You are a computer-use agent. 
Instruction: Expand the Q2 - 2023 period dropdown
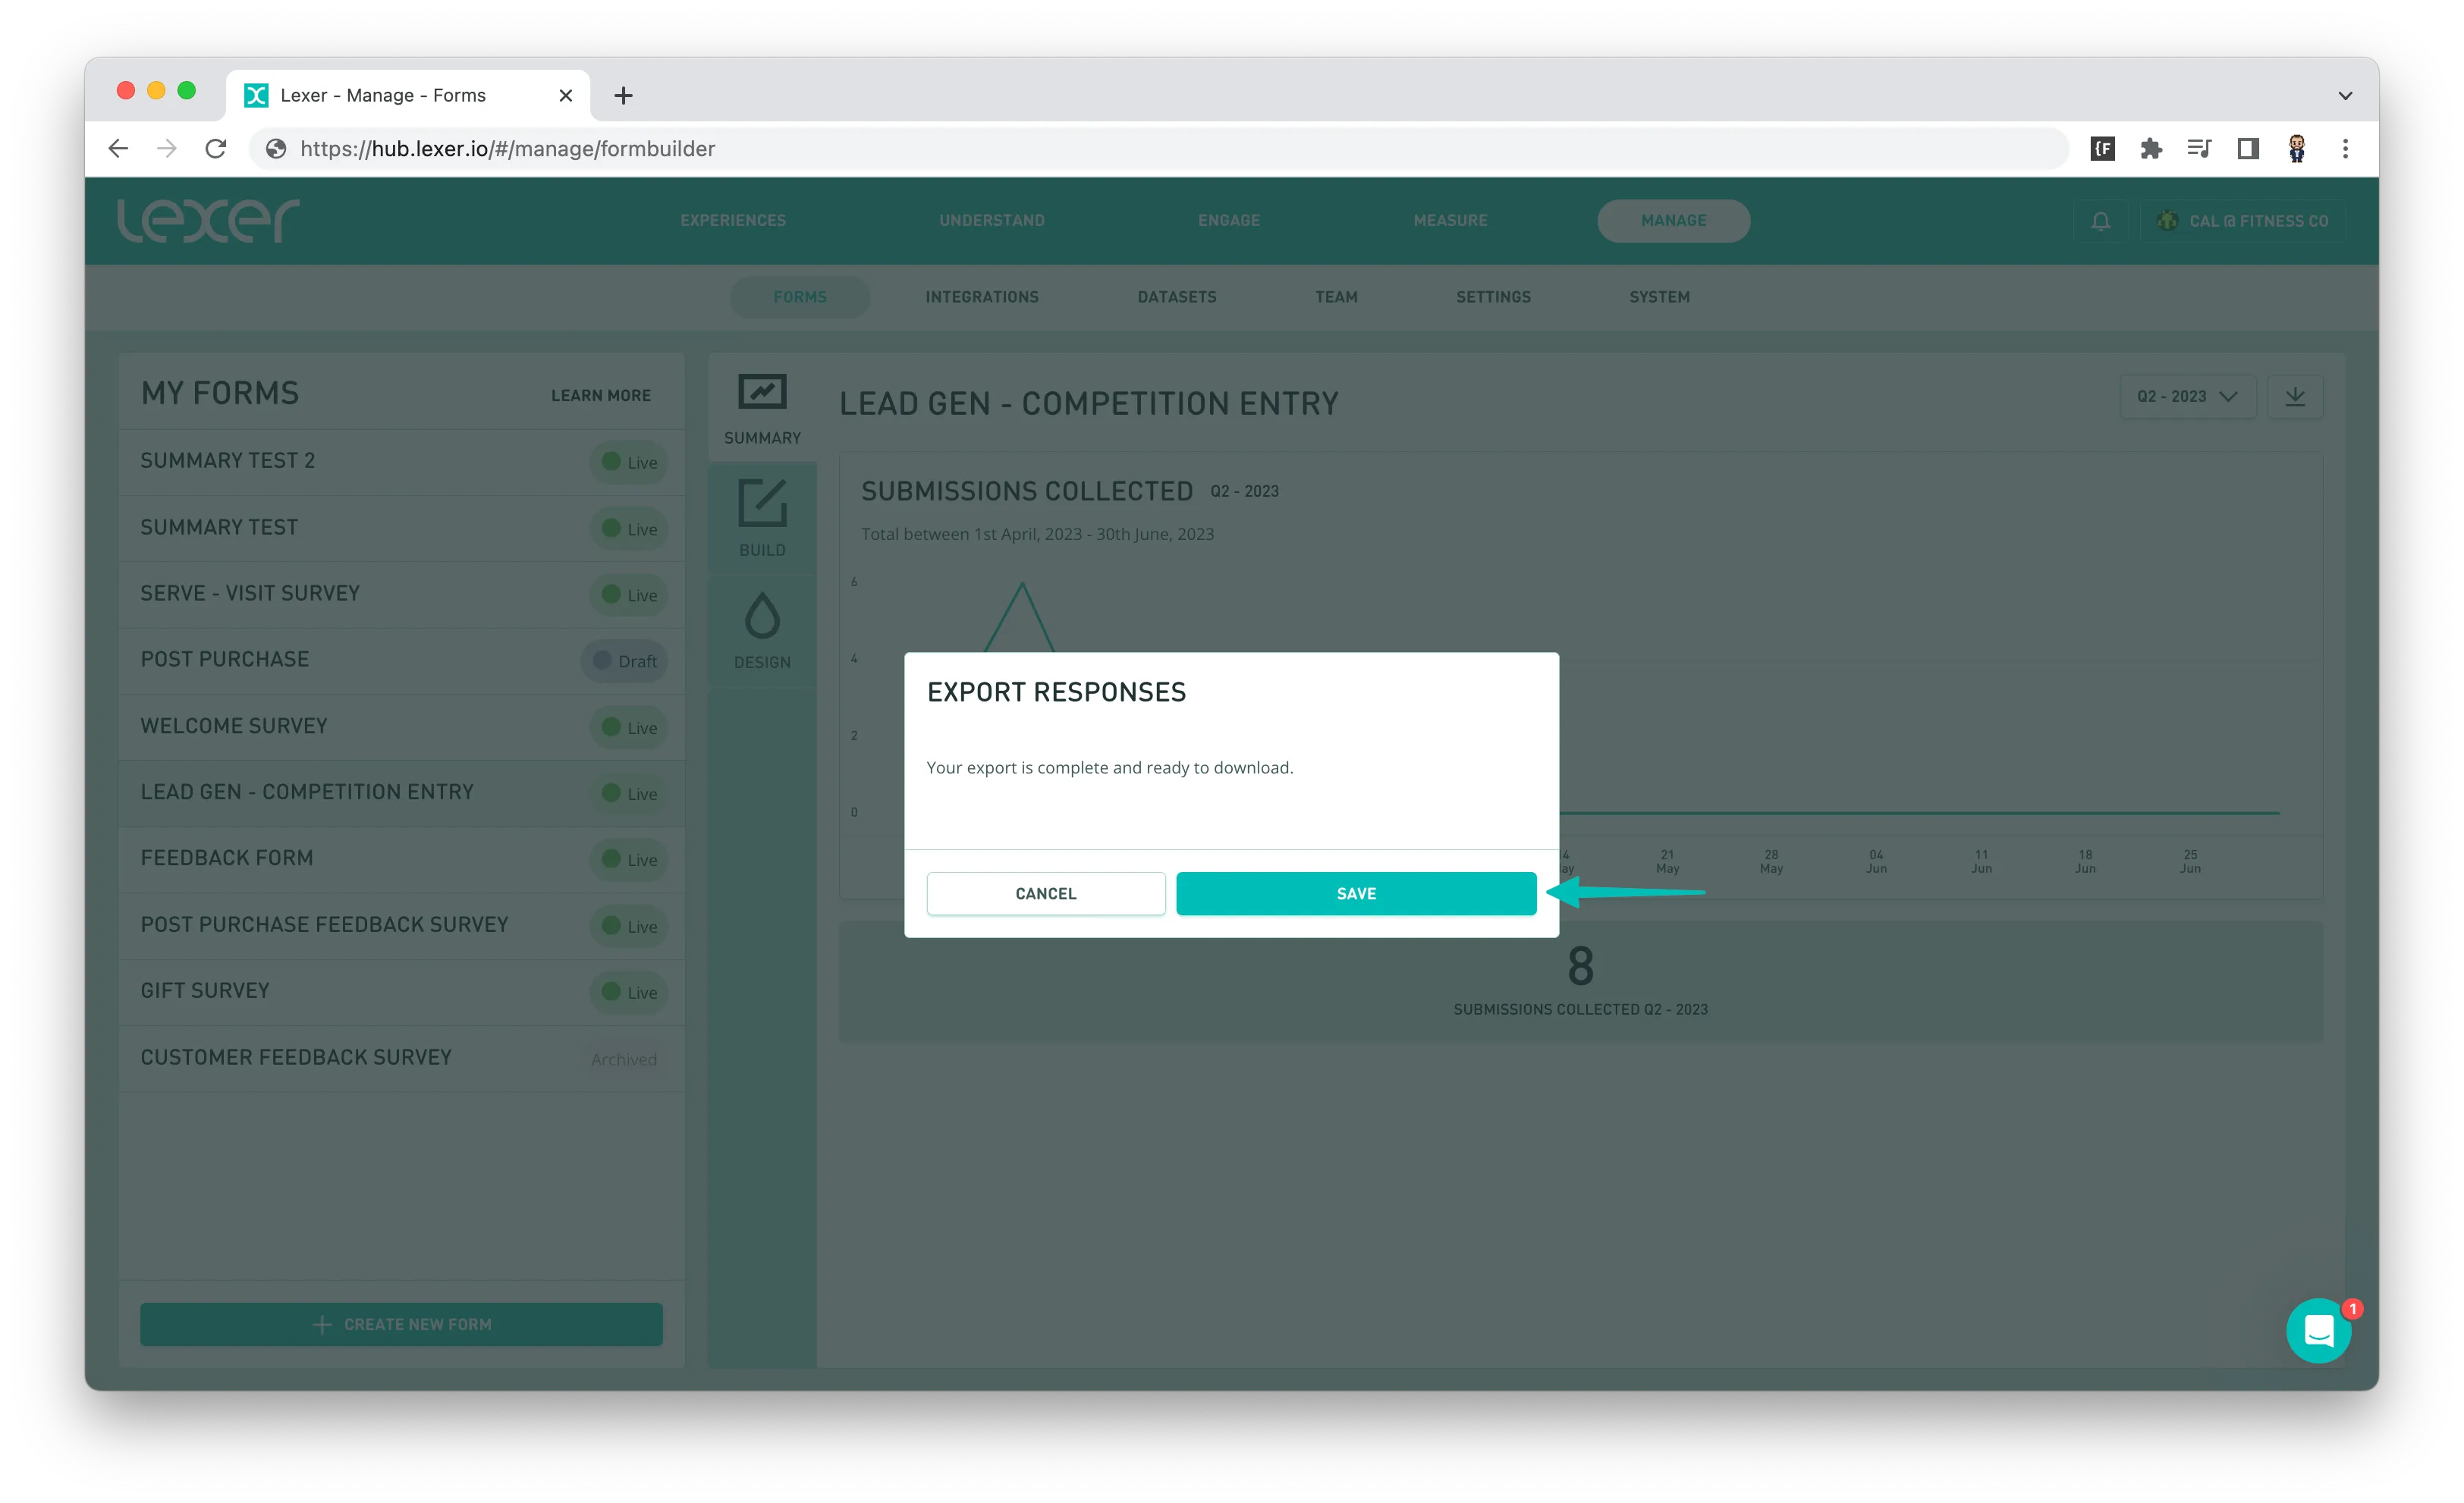[x=2187, y=397]
